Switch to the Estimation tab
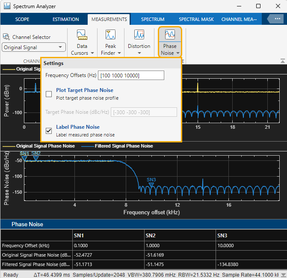This screenshot has width=287, height=278. tap(65, 19)
